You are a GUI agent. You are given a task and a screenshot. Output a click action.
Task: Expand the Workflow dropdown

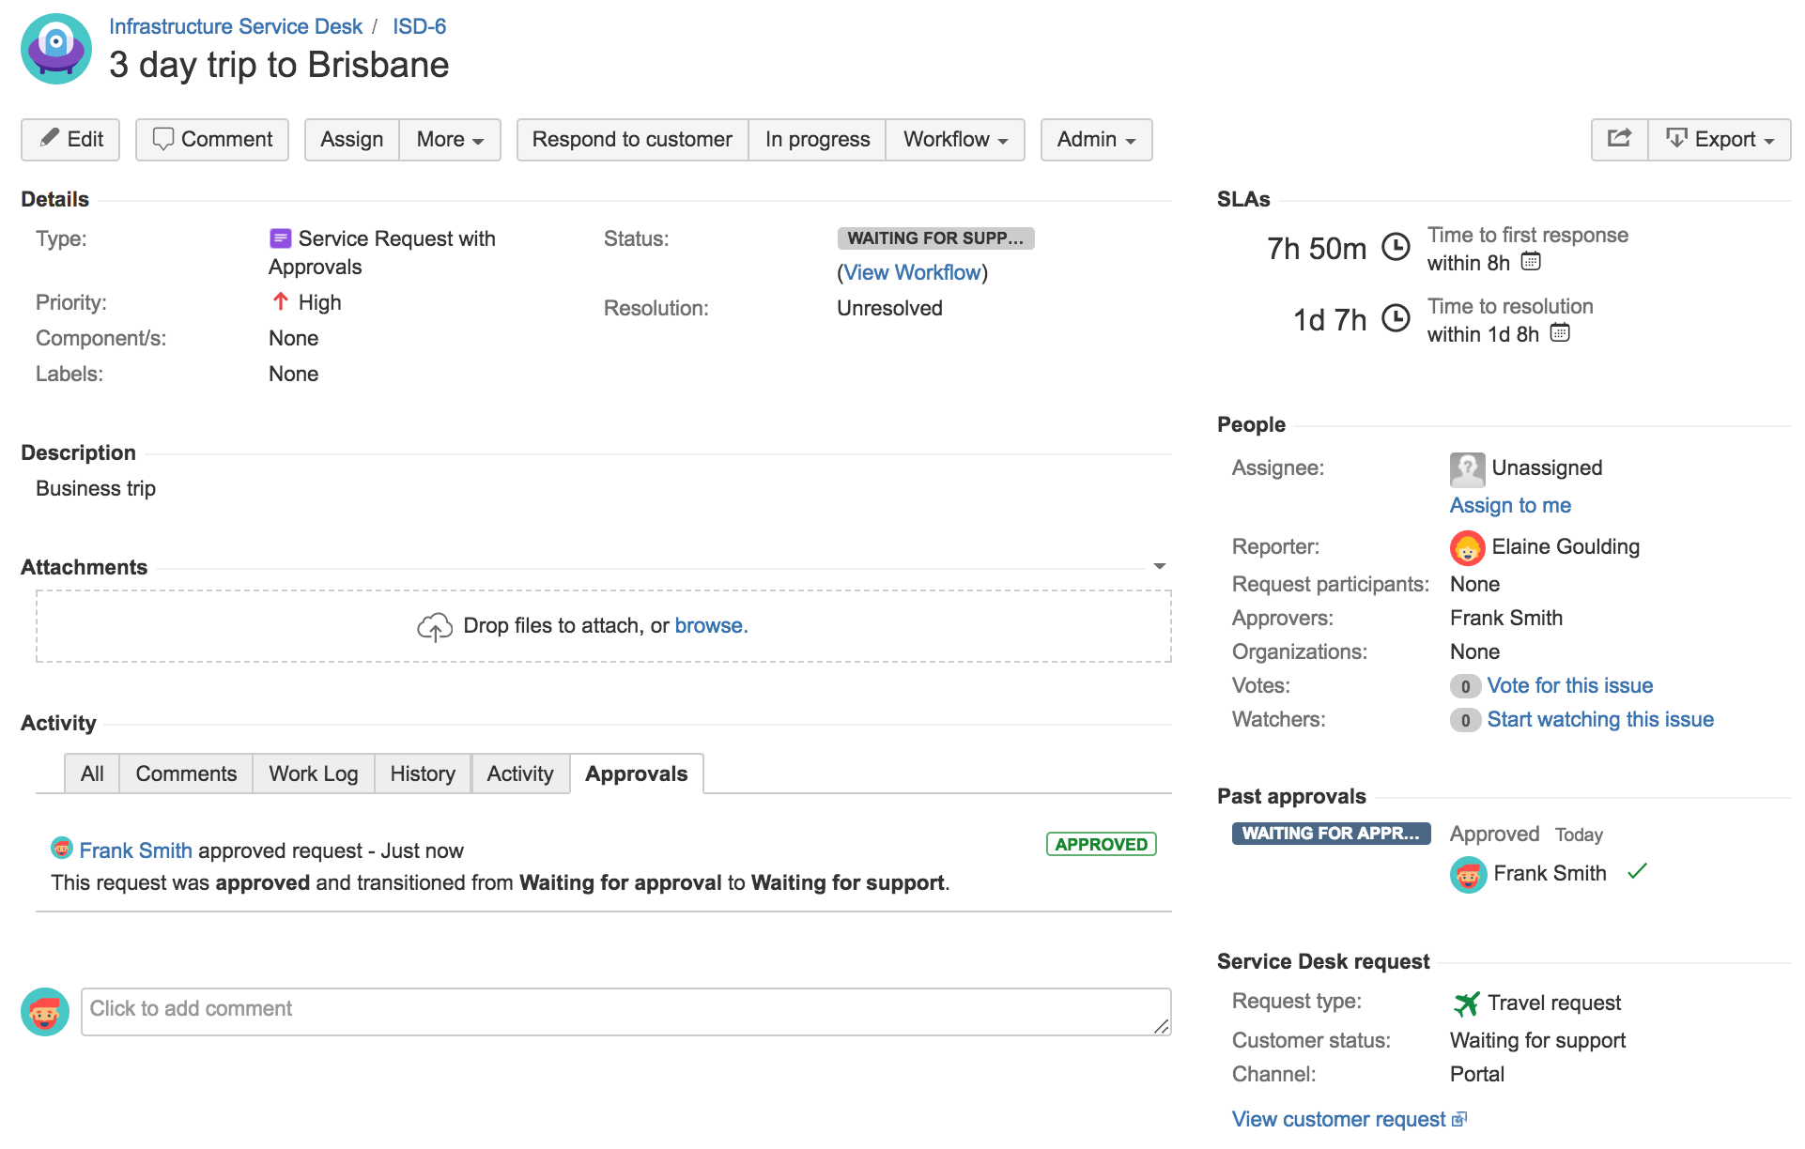pos(955,140)
